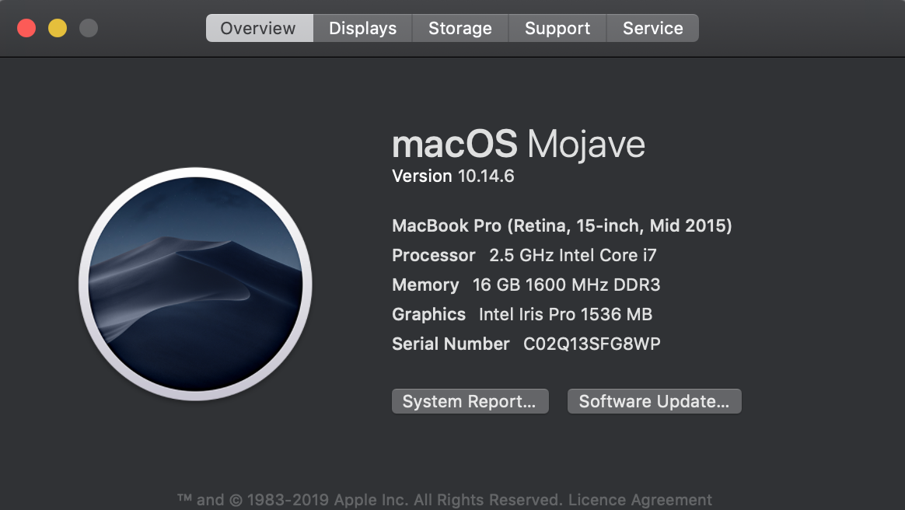Image resolution: width=905 pixels, height=510 pixels.
Task: Close the About This Mac window
Action: [26, 28]
